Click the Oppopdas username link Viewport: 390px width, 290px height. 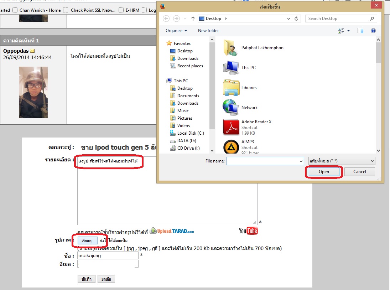pos(16,51)
